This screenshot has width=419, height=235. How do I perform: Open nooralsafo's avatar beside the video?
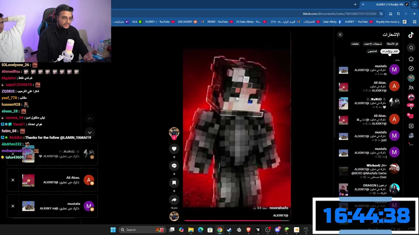[174, 132]
